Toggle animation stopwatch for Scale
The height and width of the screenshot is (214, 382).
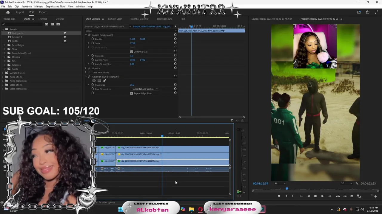(x=93, y=43)
